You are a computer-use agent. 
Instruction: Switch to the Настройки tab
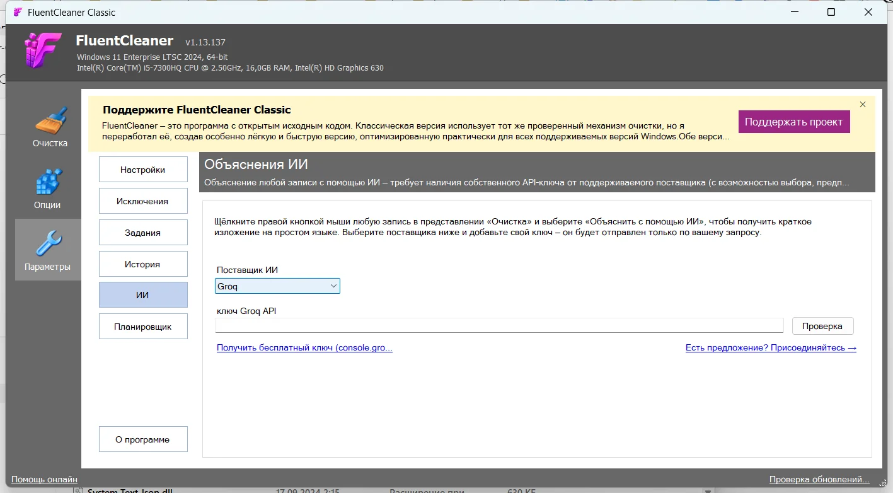143,170
